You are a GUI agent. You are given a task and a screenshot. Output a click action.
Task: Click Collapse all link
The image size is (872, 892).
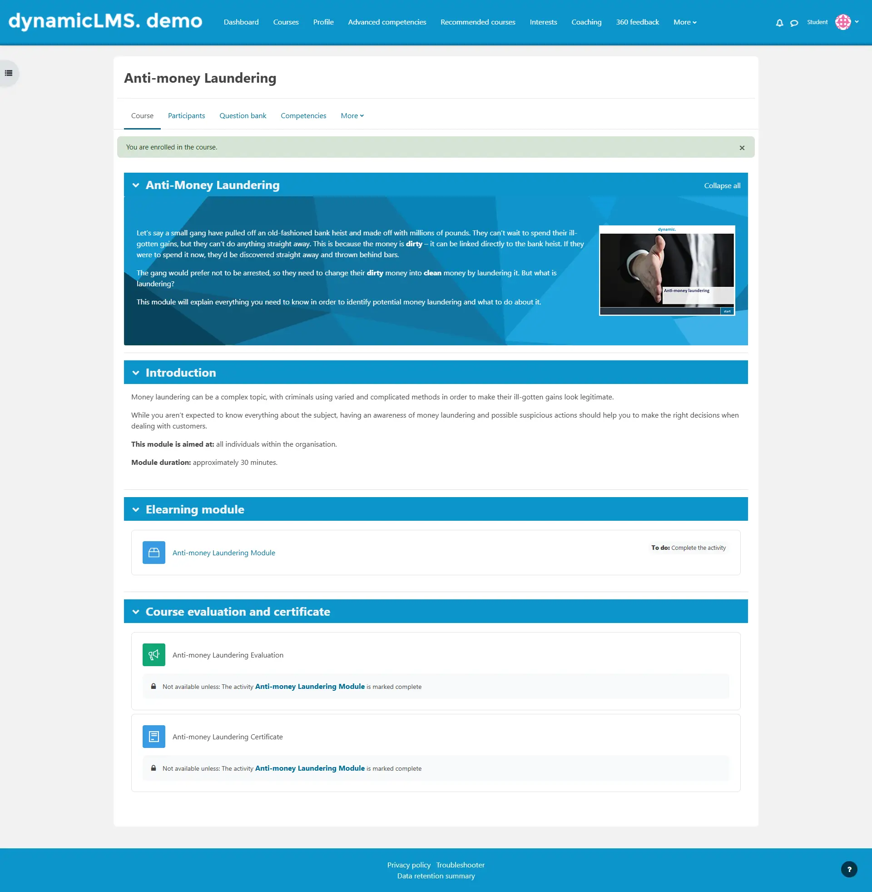click(722, 185)
